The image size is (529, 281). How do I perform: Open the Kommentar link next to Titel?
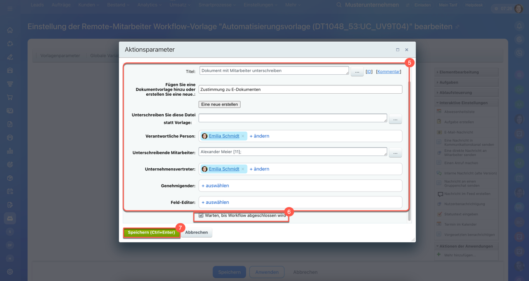click(x=388, y=71)
